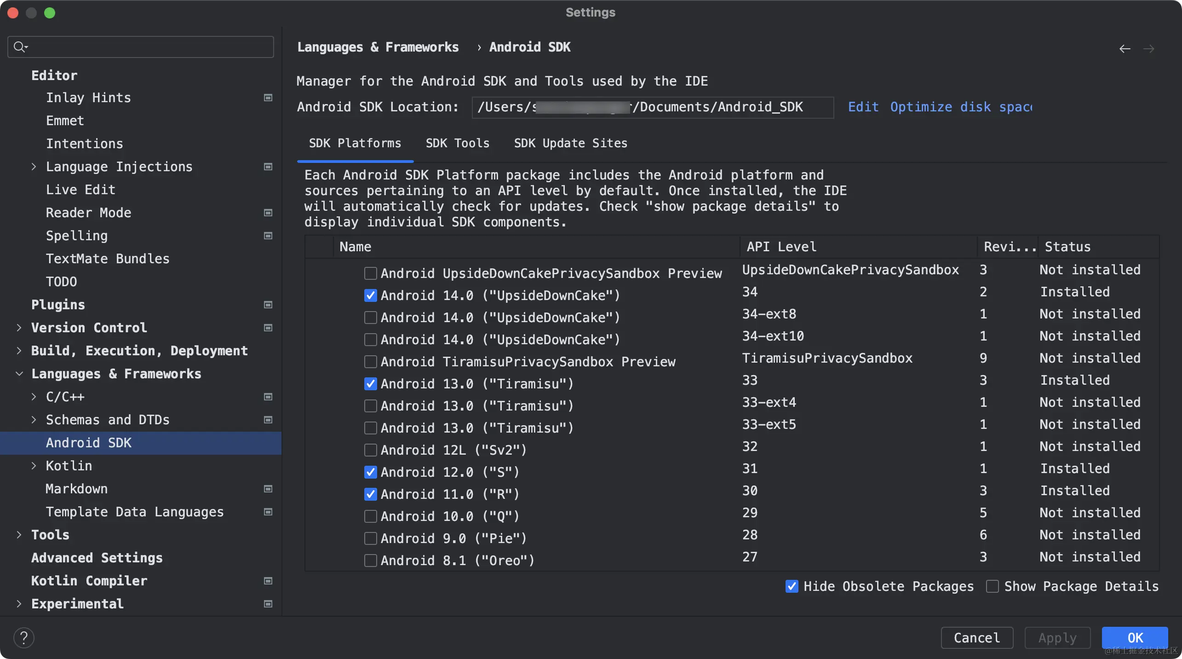Viewport: 1182px width, 659px height.
Task: Click the help question mark icon
Action: pyautogui.click(x=24, y=638)
